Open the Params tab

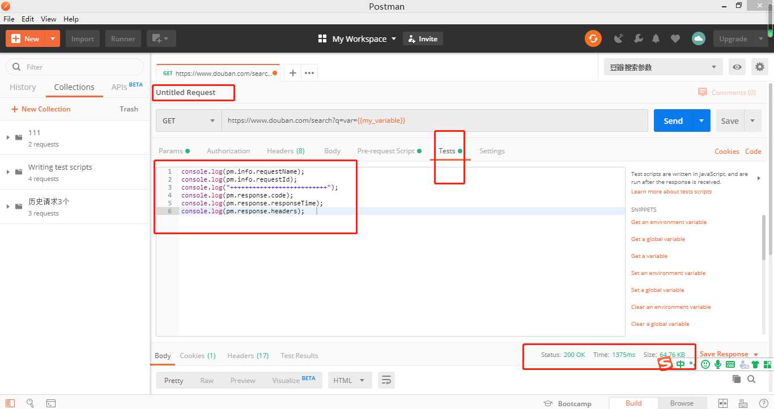click(x=174, y=151)
